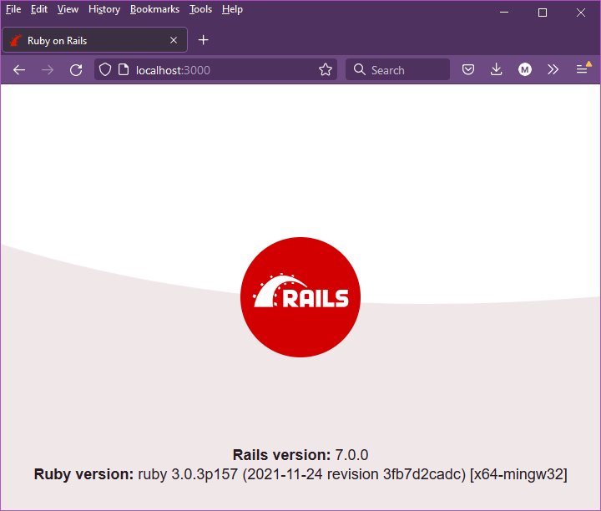The height and width of the screenshot is (511, 601).
Task: Click the back navigation arrow
Action: pos(19,70)
